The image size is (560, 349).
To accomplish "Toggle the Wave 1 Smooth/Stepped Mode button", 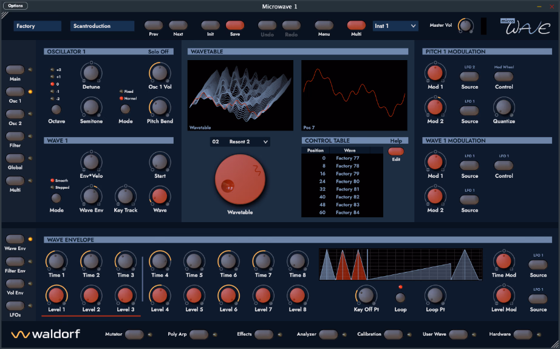I will pyautogui.click(x=56, y=198).
